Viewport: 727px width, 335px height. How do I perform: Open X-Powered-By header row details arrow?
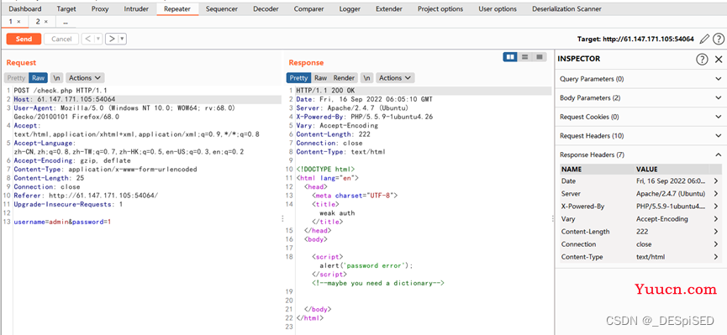point(716,207)
